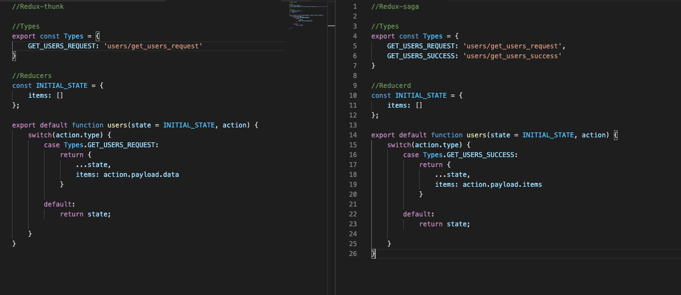The height and width of the screenshot is (295, 681).
Task: Click default: label in Redux-thunk file
Action: pos(60,204)
